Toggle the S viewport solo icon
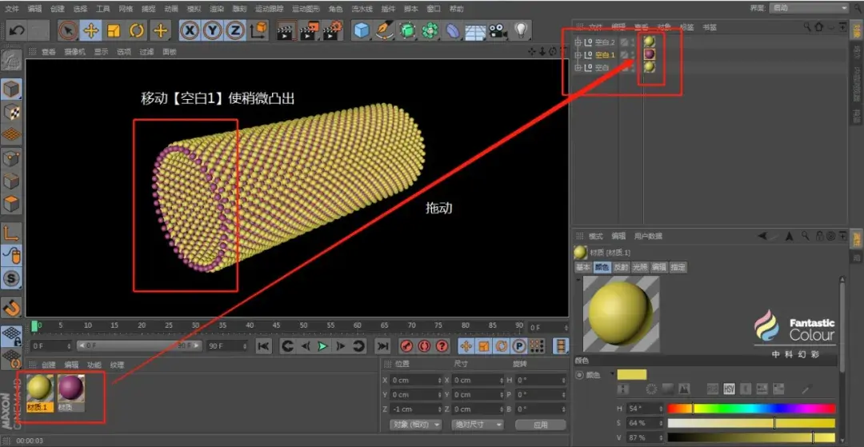Screen dimensions: 864x447 click(x=11, y=278)
